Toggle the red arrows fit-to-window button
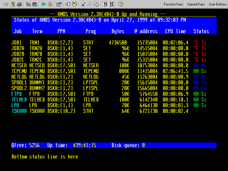Screen dimensions: 228x171 [x=97, y=4]
